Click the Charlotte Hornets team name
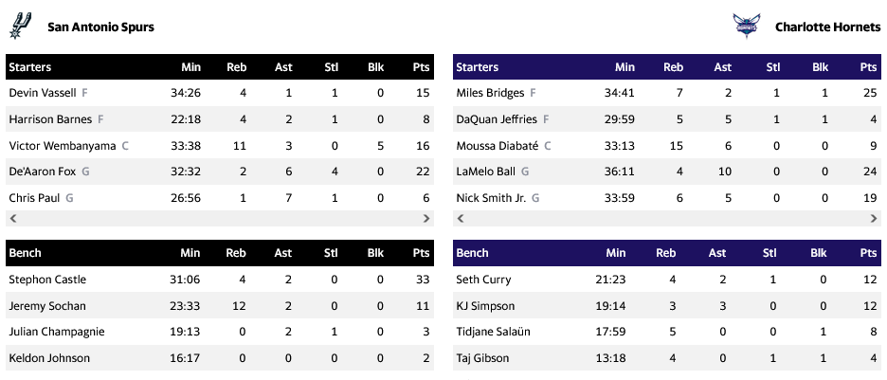This screenshot has width=887, height=380. coord(827,27)
